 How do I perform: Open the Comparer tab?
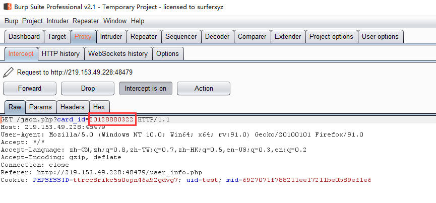[x=252, y=37]
